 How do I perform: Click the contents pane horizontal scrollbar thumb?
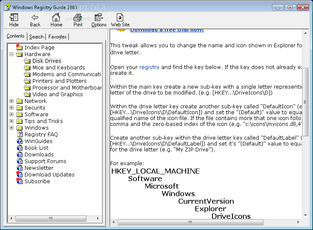pyautogui.click(x=51, y=218)
